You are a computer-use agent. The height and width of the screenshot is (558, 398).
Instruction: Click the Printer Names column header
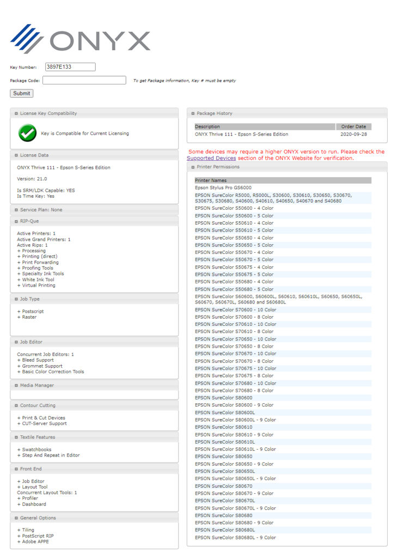[283, 180]
